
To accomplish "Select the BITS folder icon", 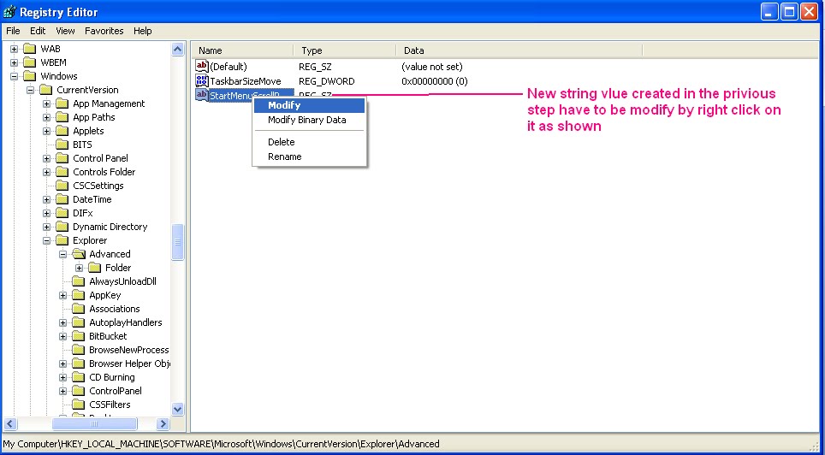I will point(62,145).
